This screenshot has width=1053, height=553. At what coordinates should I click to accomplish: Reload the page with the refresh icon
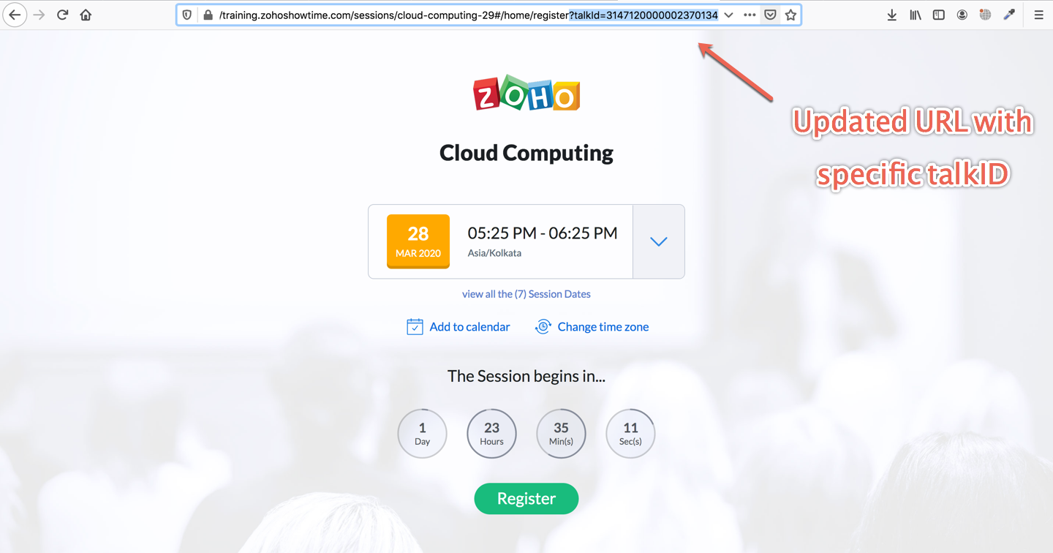click(x=63, y=15)
